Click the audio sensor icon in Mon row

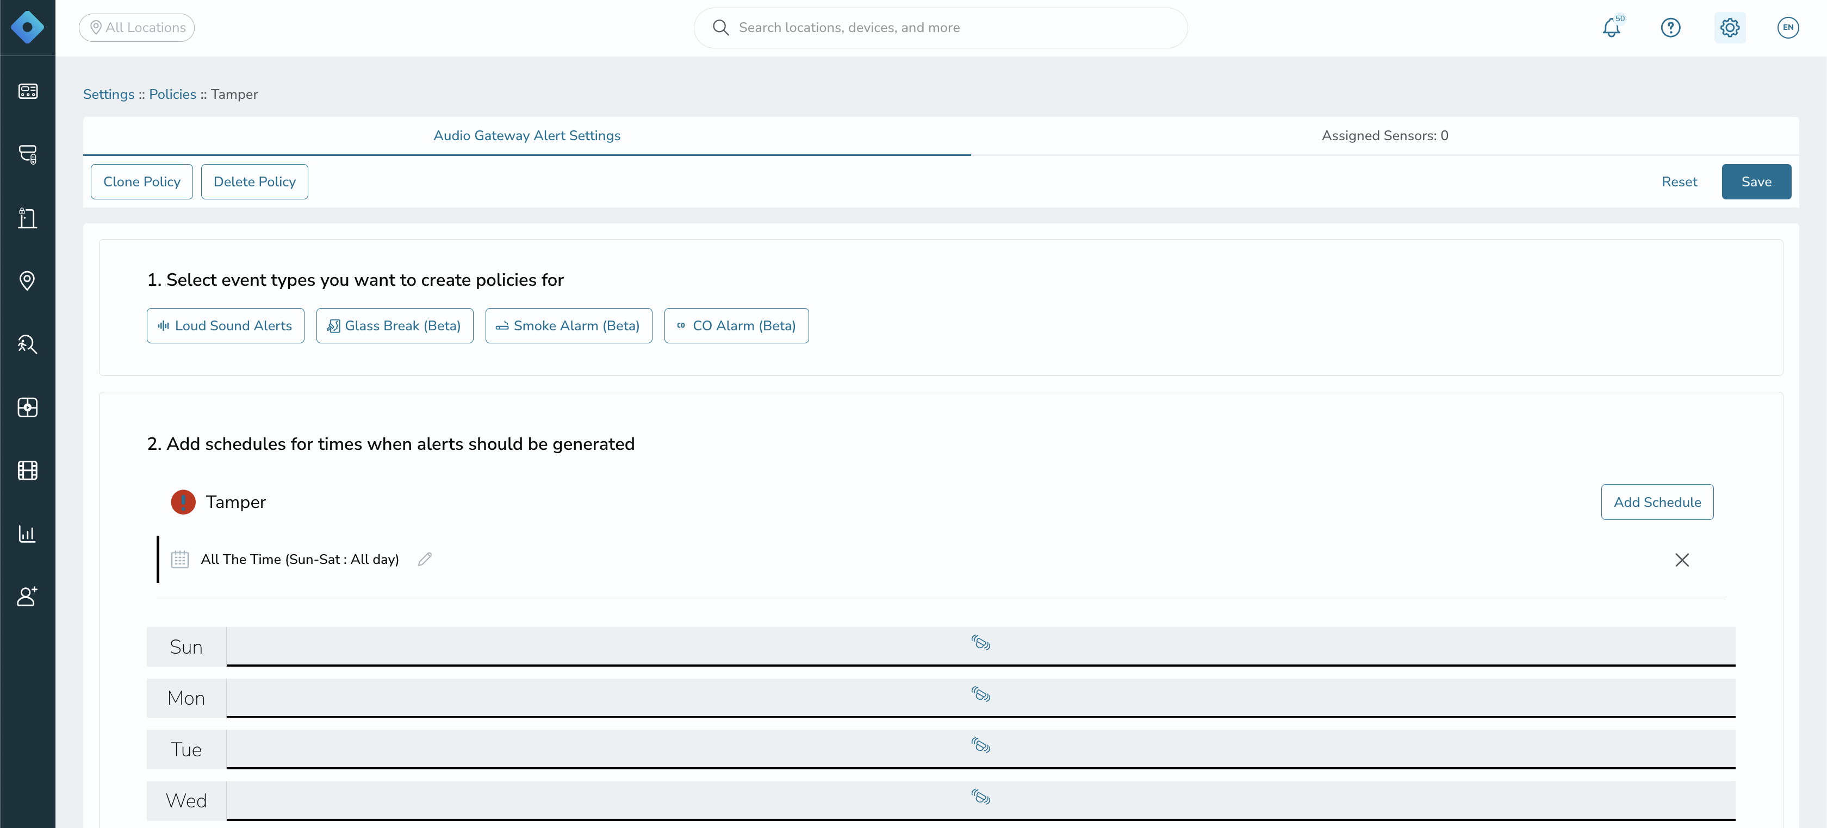[x=980, y=694]
